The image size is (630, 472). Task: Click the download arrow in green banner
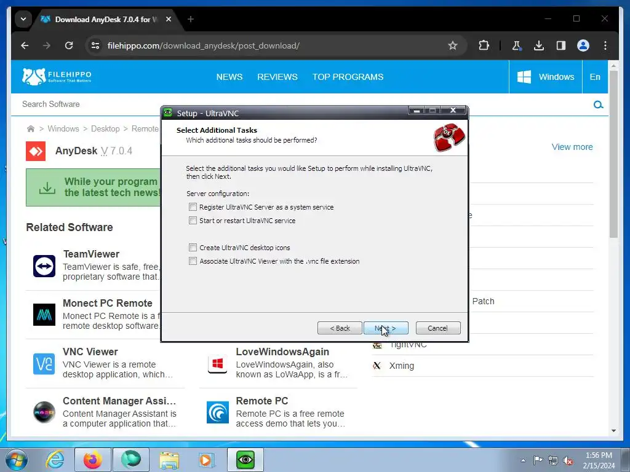coord(47,187)
